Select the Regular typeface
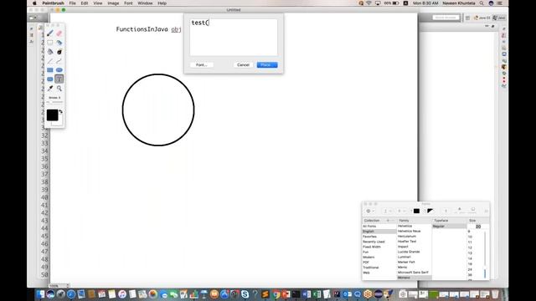 click(x=449, y=227)
